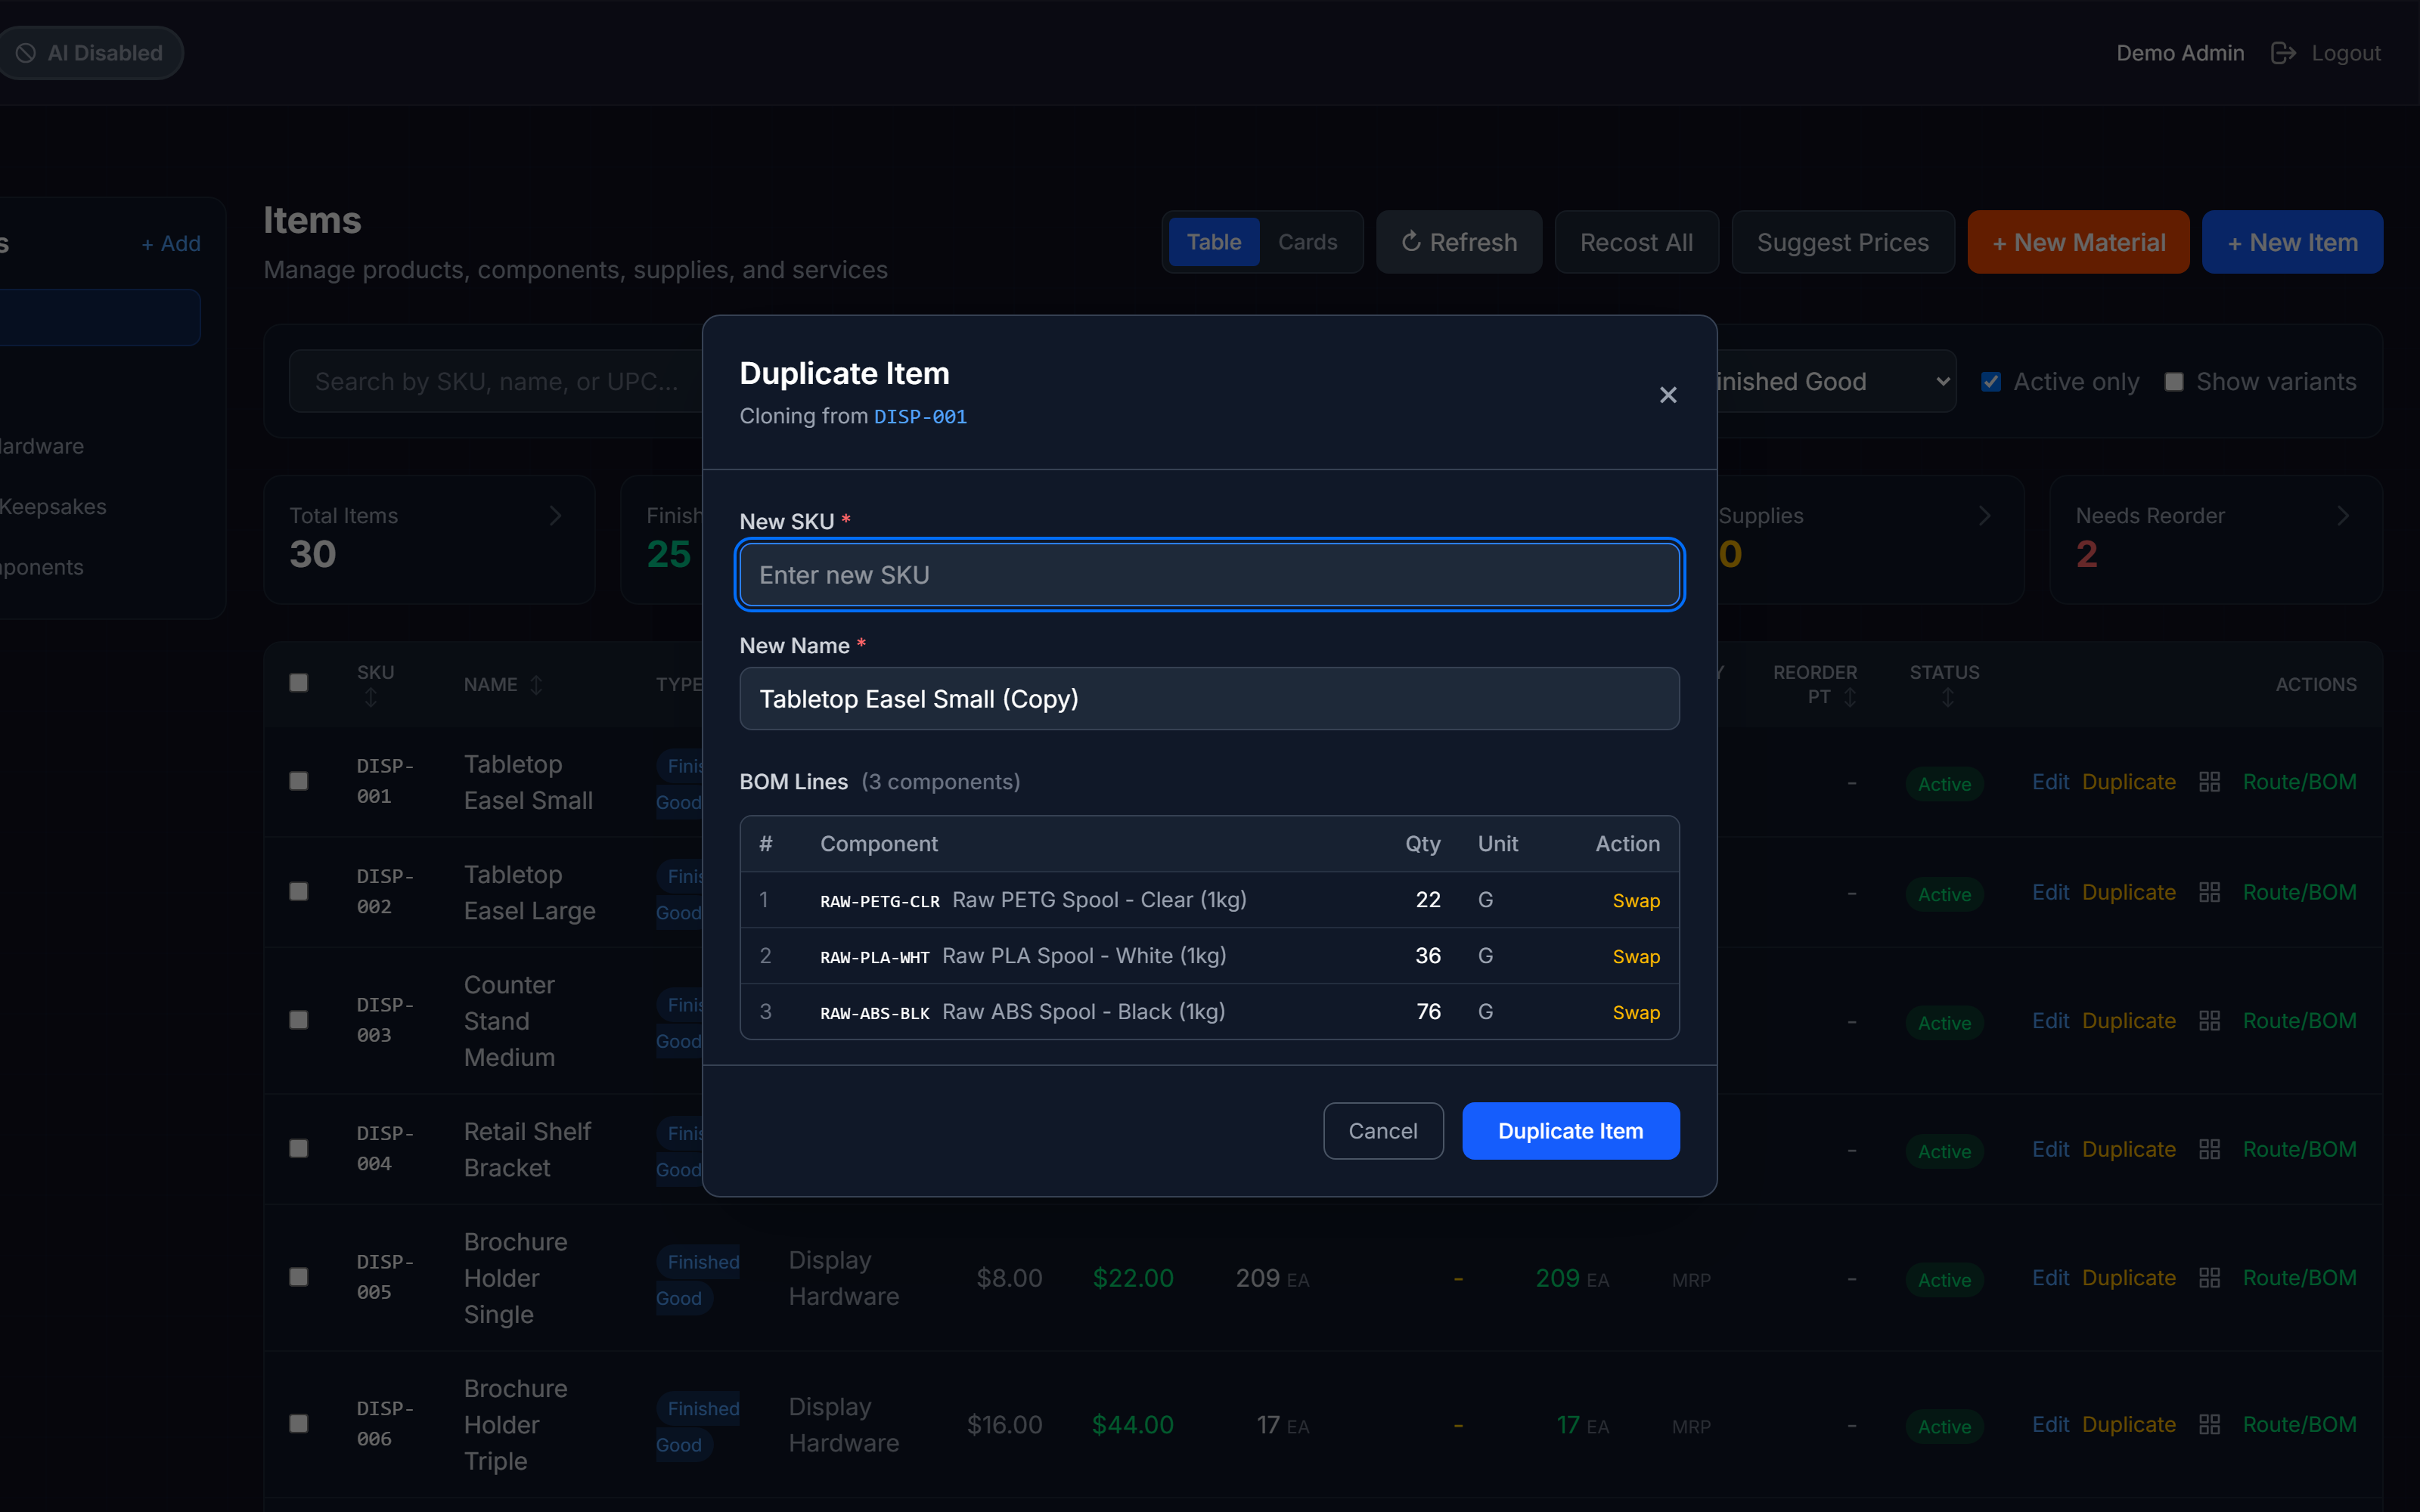This screenshot has width=2420, height=1512.
Task: Click the New Name text field
Action: pyautogui.click(x=1209, y=699)
